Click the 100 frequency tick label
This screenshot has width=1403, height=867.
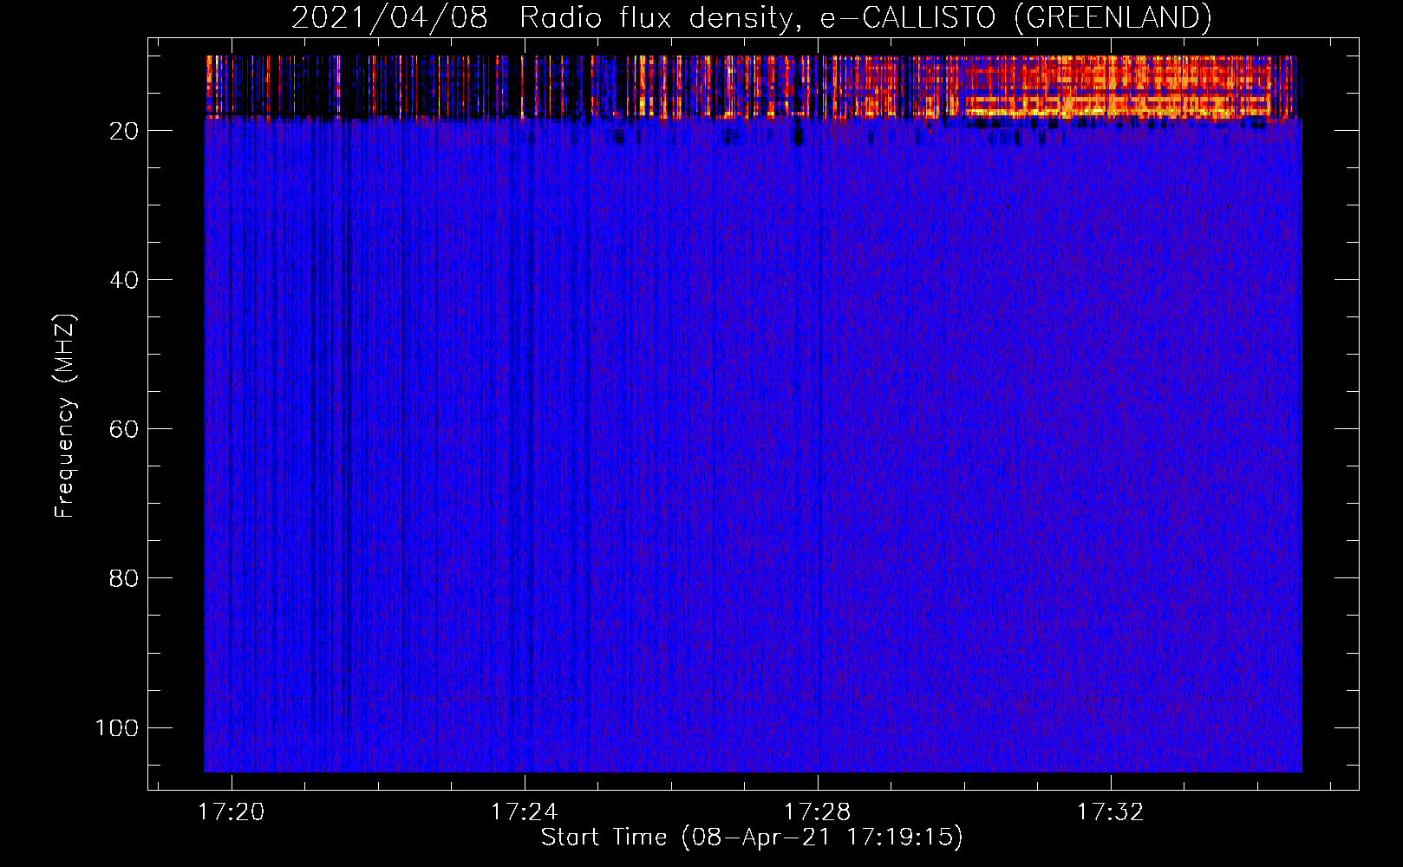[x=117, y=727]
